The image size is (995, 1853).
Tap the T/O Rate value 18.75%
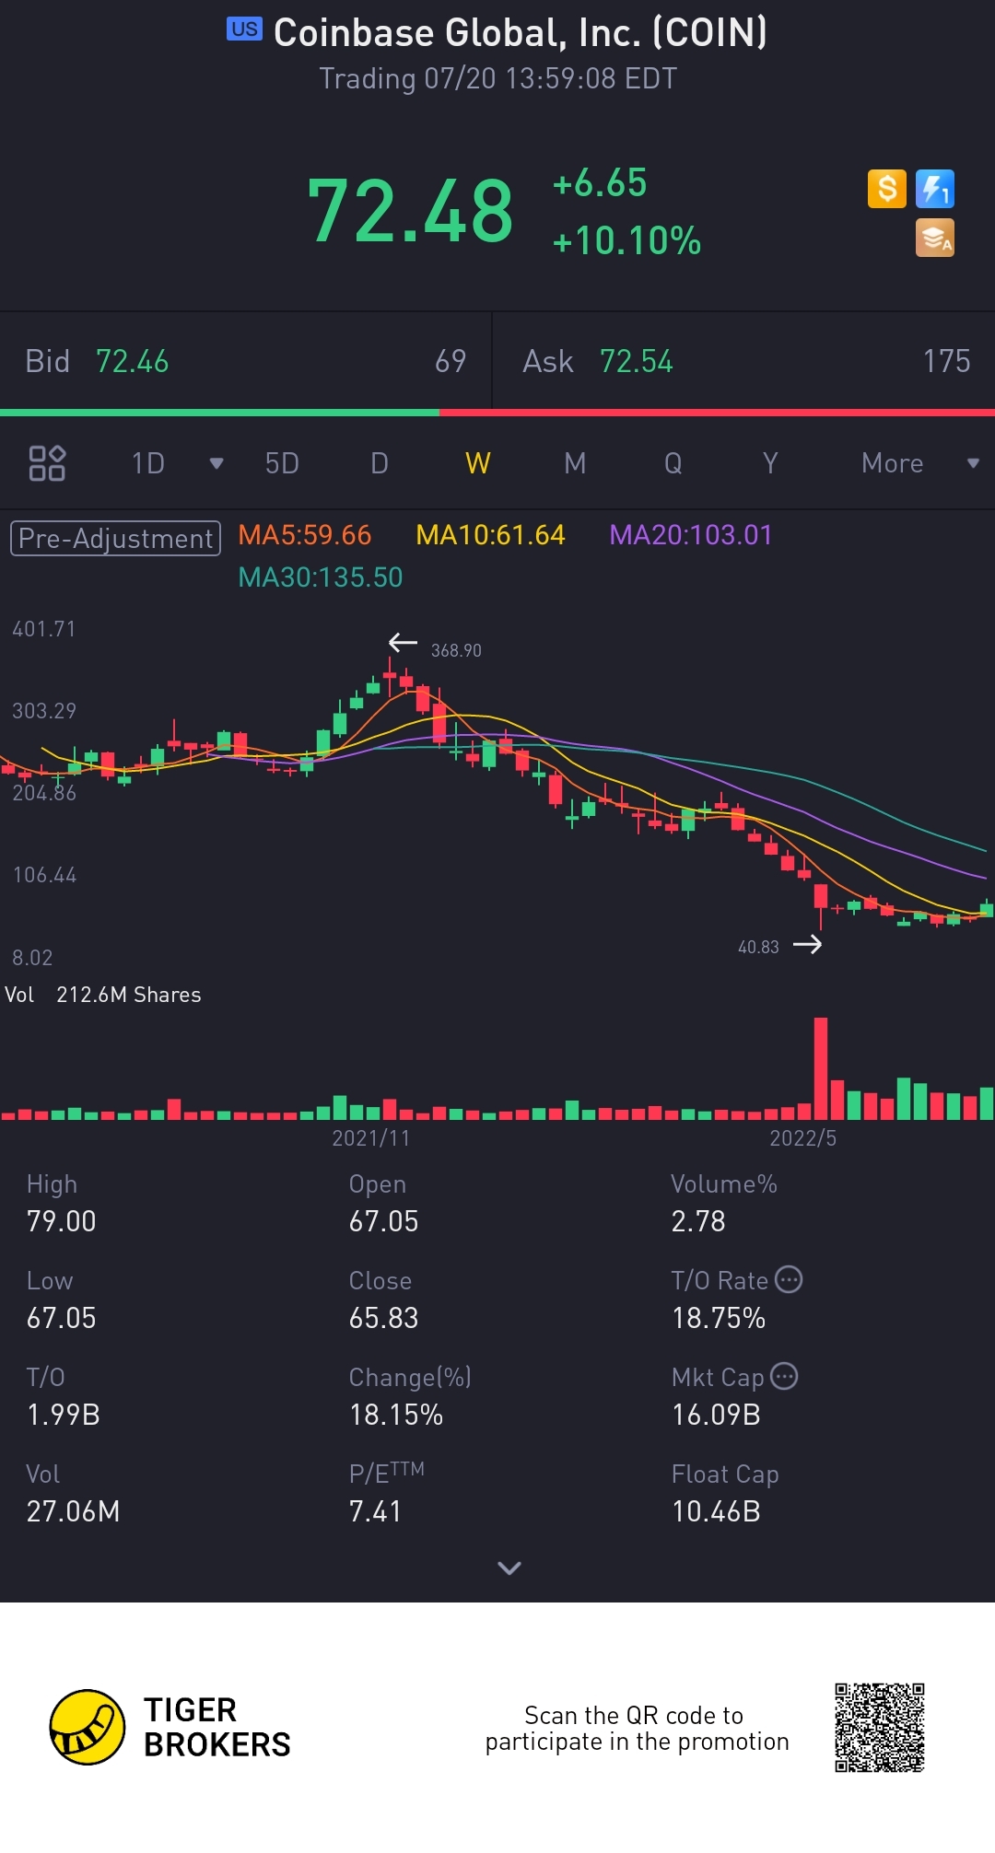click(719, 1318)
